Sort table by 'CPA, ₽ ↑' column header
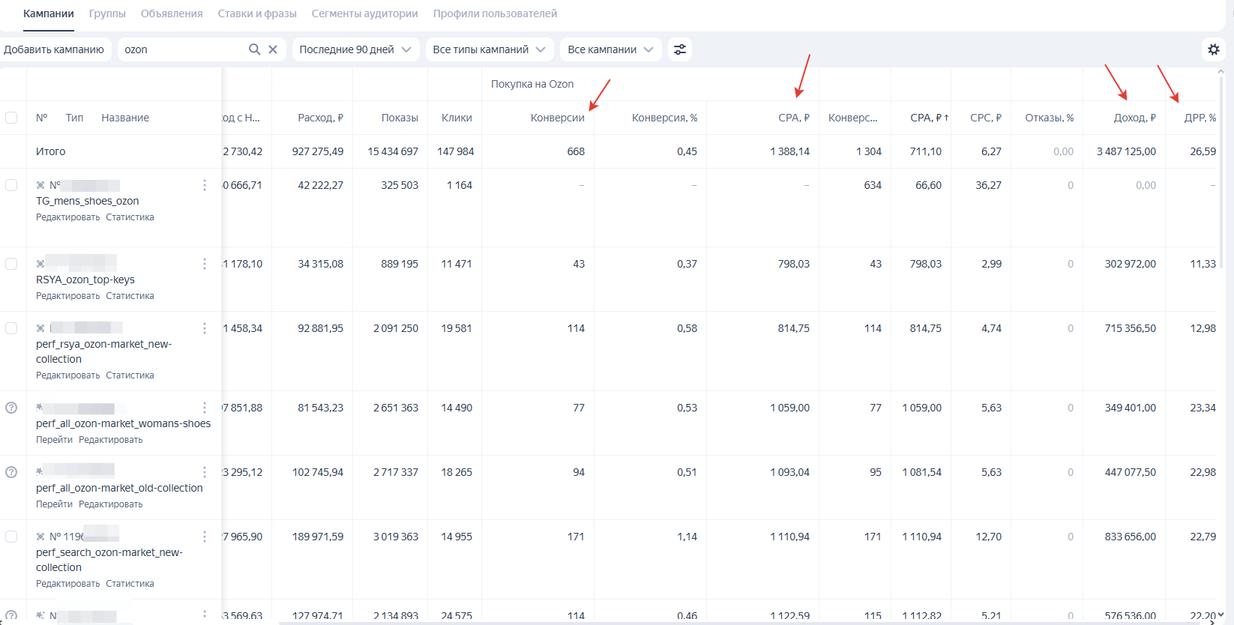The width and height of the screenshot is (1234, 625). [929, 118]
